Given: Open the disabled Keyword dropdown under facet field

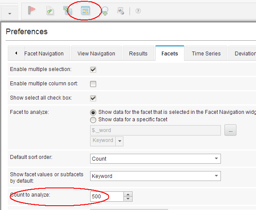Looking at the screenshot, I should [107, 141].
